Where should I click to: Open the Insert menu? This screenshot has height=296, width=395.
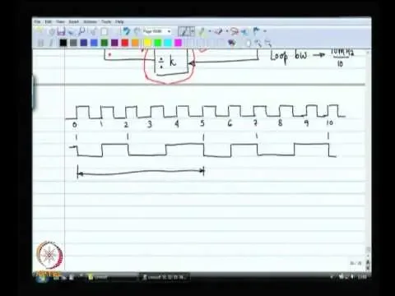[x=74, y=21]
